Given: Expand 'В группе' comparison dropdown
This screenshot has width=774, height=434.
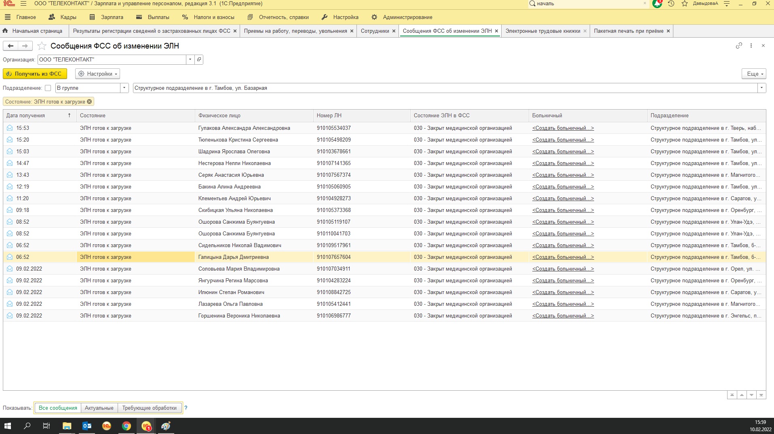Looking at the screenshot, I should point(124,88).
